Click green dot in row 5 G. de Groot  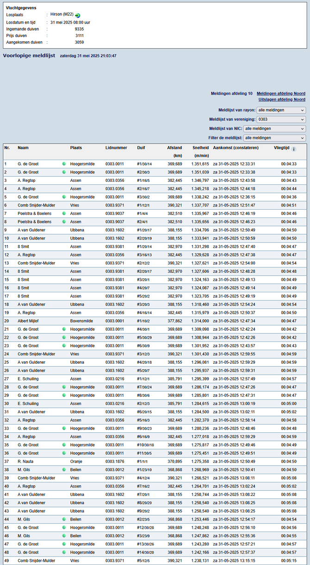point(64,197)
